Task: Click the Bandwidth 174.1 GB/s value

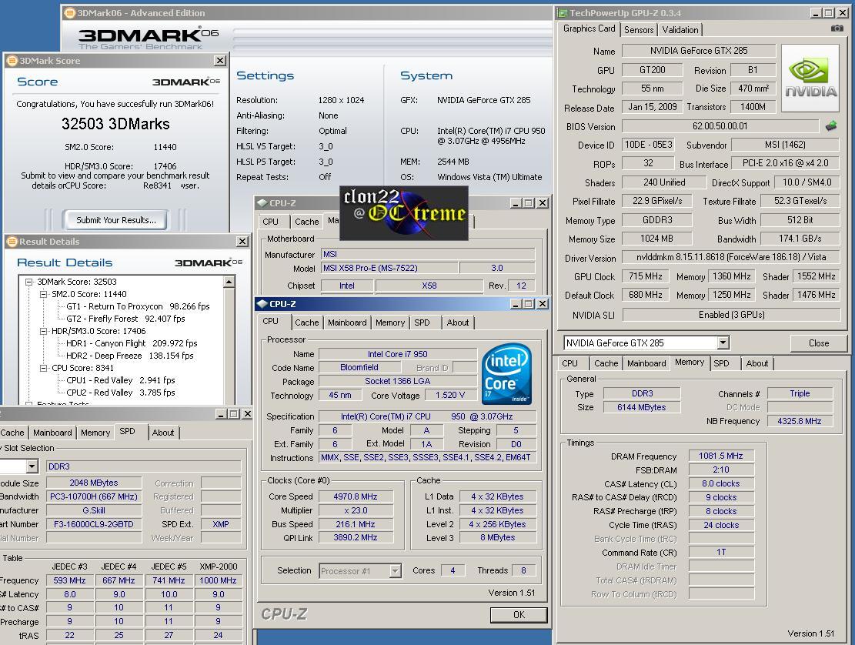Action: (800, 239)
